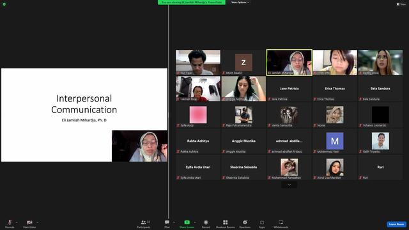Select Nur Fajar's video tile

(x=198, y=63)
